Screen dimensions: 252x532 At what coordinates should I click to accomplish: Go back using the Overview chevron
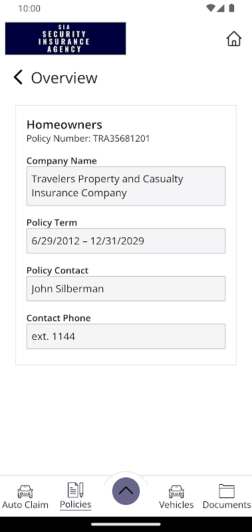(18, 77)
